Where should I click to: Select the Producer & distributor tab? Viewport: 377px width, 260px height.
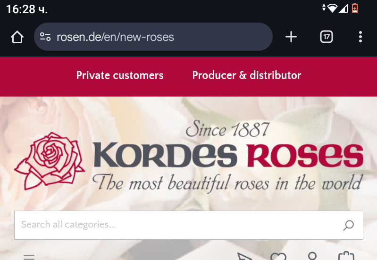click(247, 75)
